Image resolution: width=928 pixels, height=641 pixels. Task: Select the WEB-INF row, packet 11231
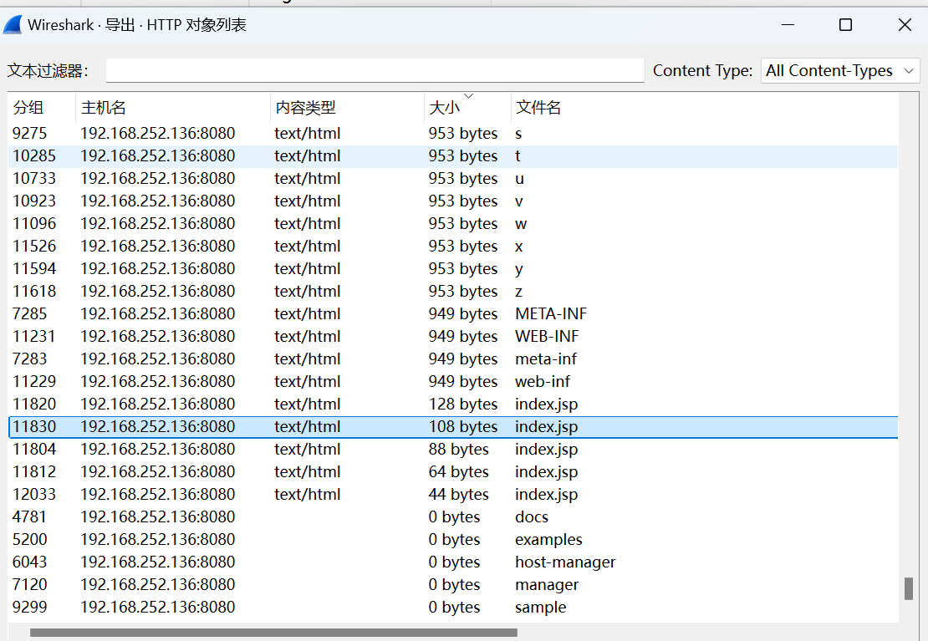(547, 337)
